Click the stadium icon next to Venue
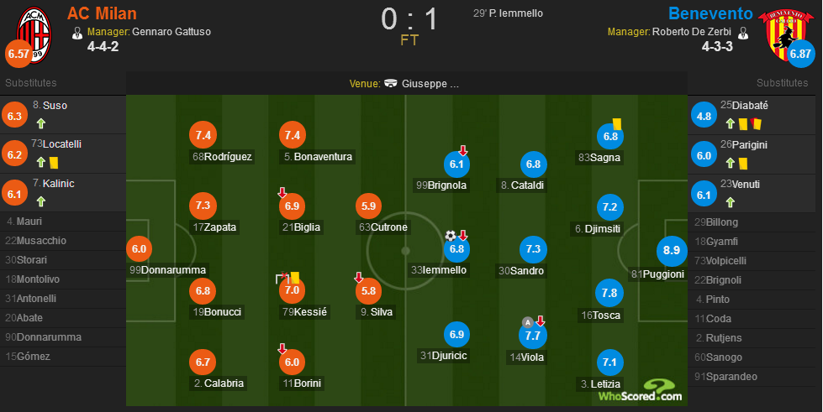 [391, 83]
